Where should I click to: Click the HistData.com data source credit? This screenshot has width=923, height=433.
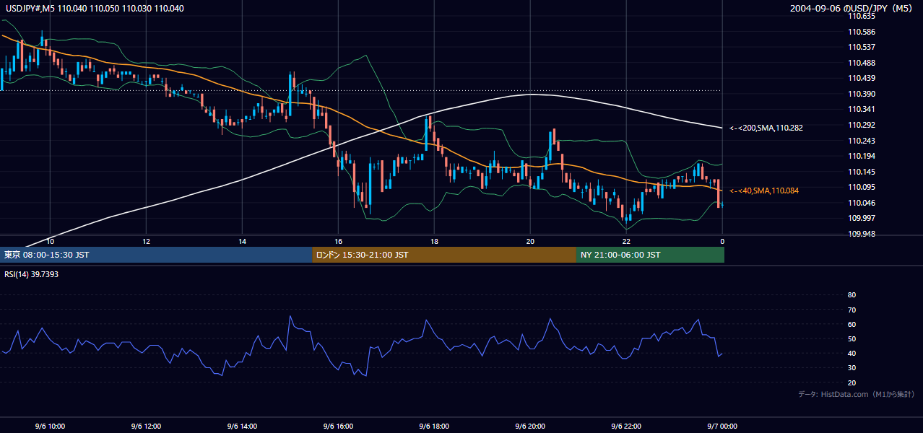857,394
